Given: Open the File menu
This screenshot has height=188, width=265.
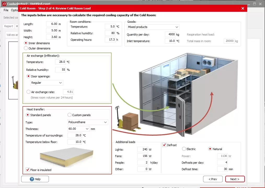Looking at the screenshot, I should click(x=6, y=10).
